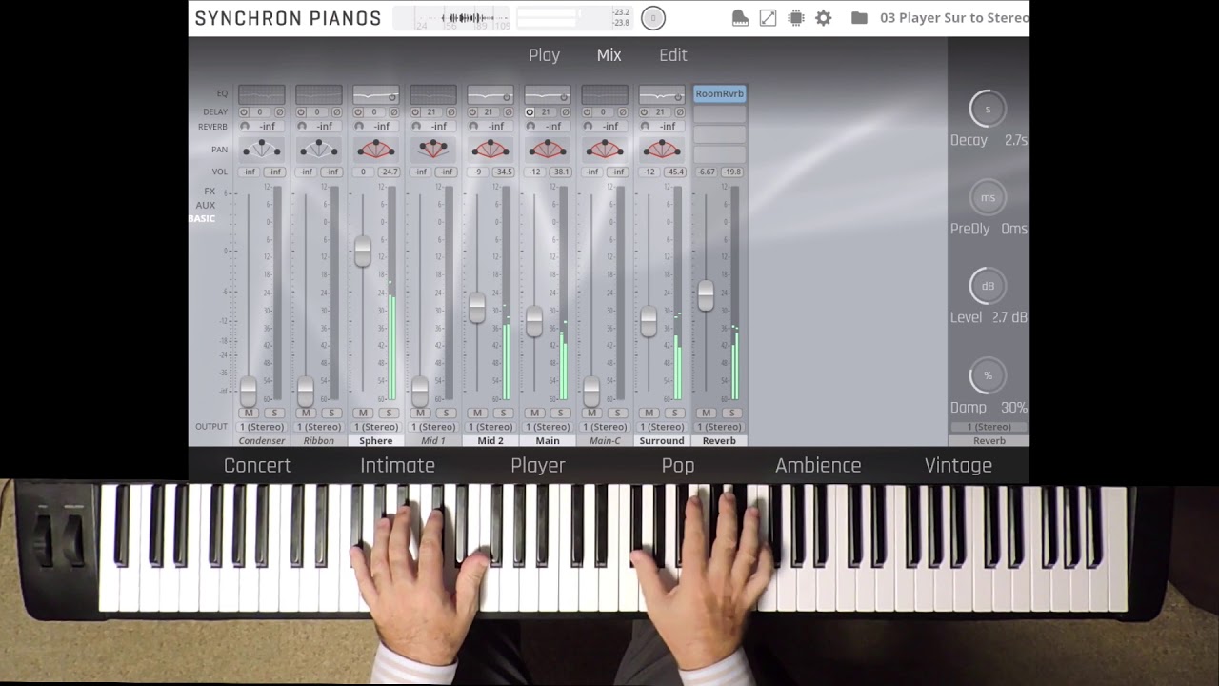This screenshot has width=1219, height=686.
Task: Select the FX mixer view
Action: 210,192
